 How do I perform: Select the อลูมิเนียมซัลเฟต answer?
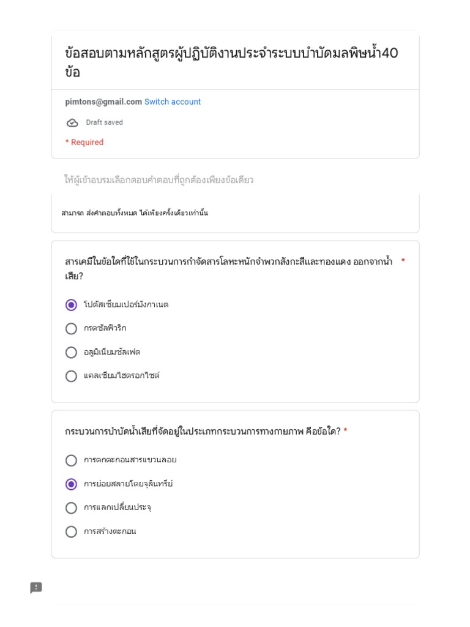tap(72, 353)
